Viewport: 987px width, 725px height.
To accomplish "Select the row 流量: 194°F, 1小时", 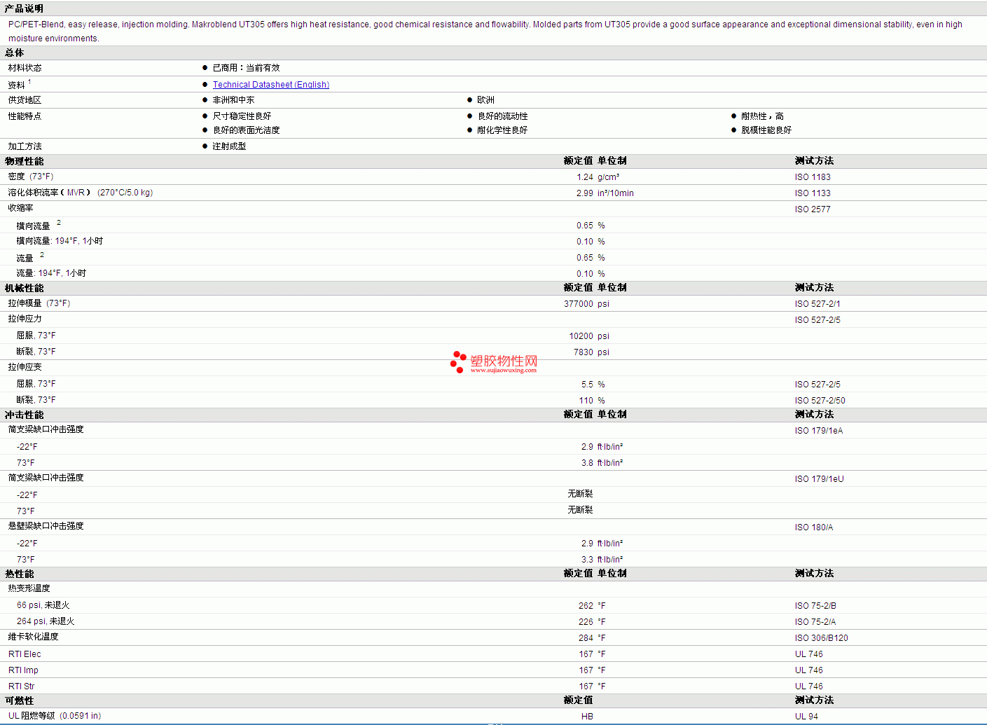I will coord(51,273).
